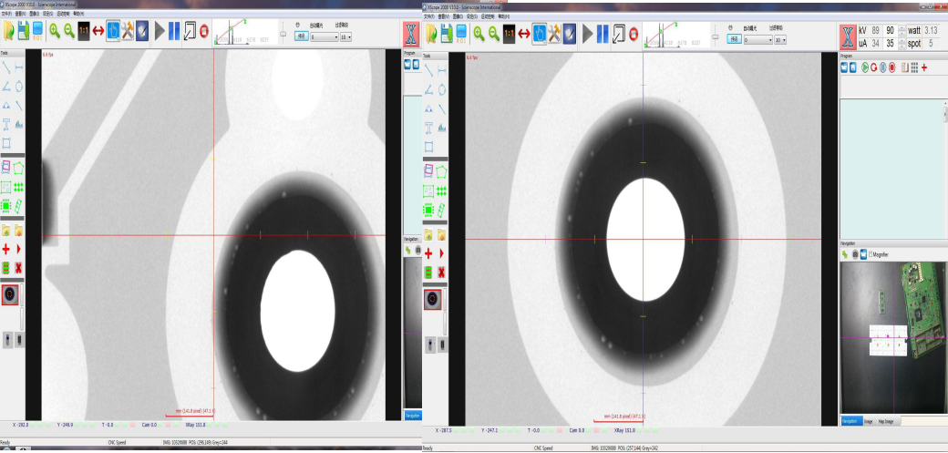The height and width of the screenshot is (453, 948).
Task: Click red stop icon in right window toolbar
Action: point(634,34)
